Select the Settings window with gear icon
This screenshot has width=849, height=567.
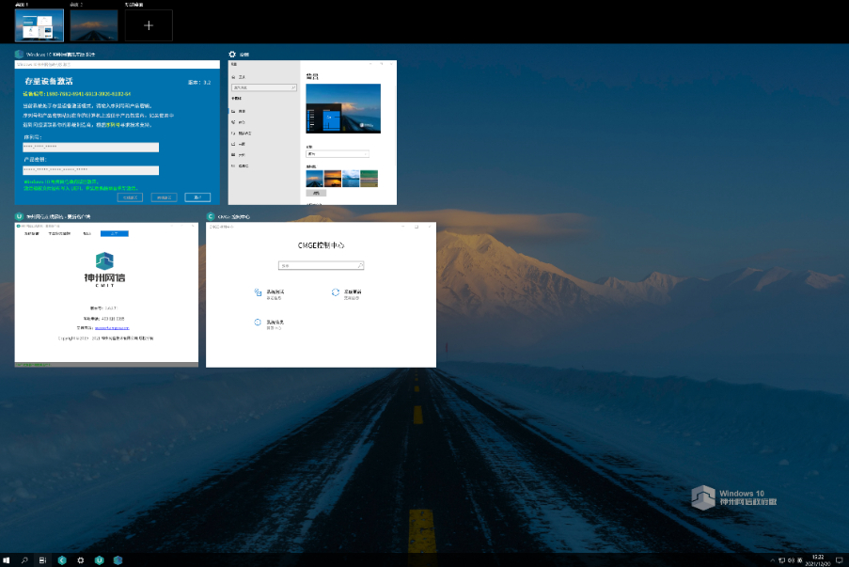point(313,132)
